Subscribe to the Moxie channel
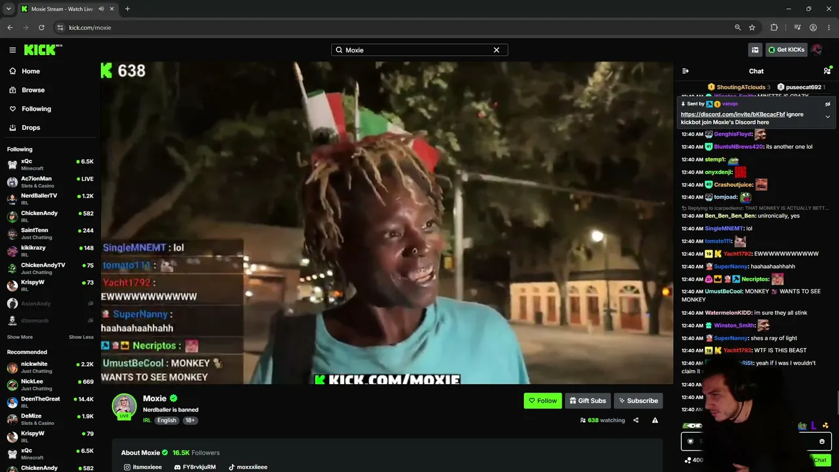839x472 pixels. [x=638, y=401]
